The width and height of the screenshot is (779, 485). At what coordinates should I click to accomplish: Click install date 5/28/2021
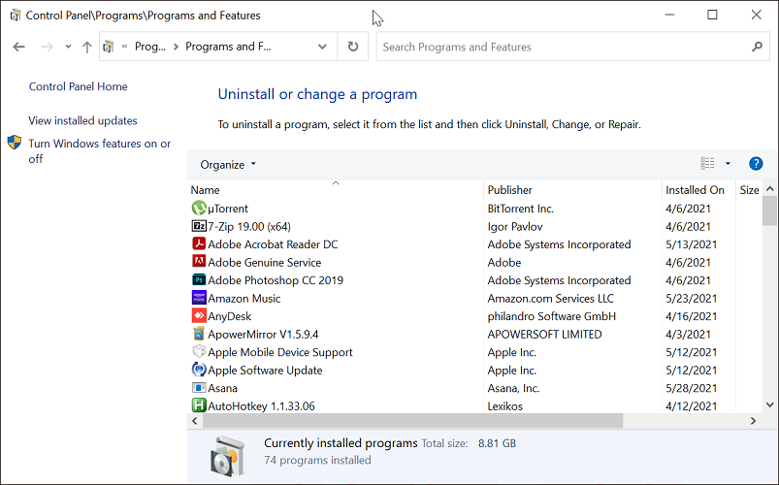click(x=691, y=388)
